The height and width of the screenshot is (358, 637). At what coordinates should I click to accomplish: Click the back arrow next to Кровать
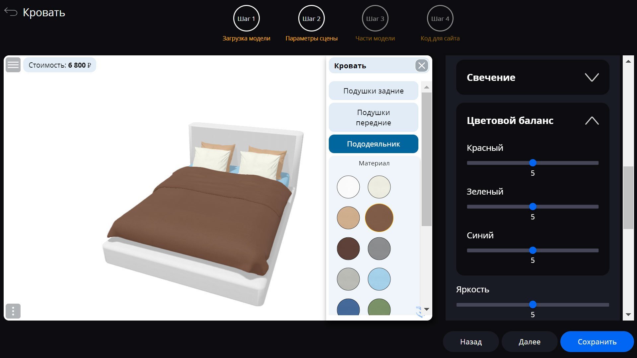pyautogui.click(x=11, y=12)
